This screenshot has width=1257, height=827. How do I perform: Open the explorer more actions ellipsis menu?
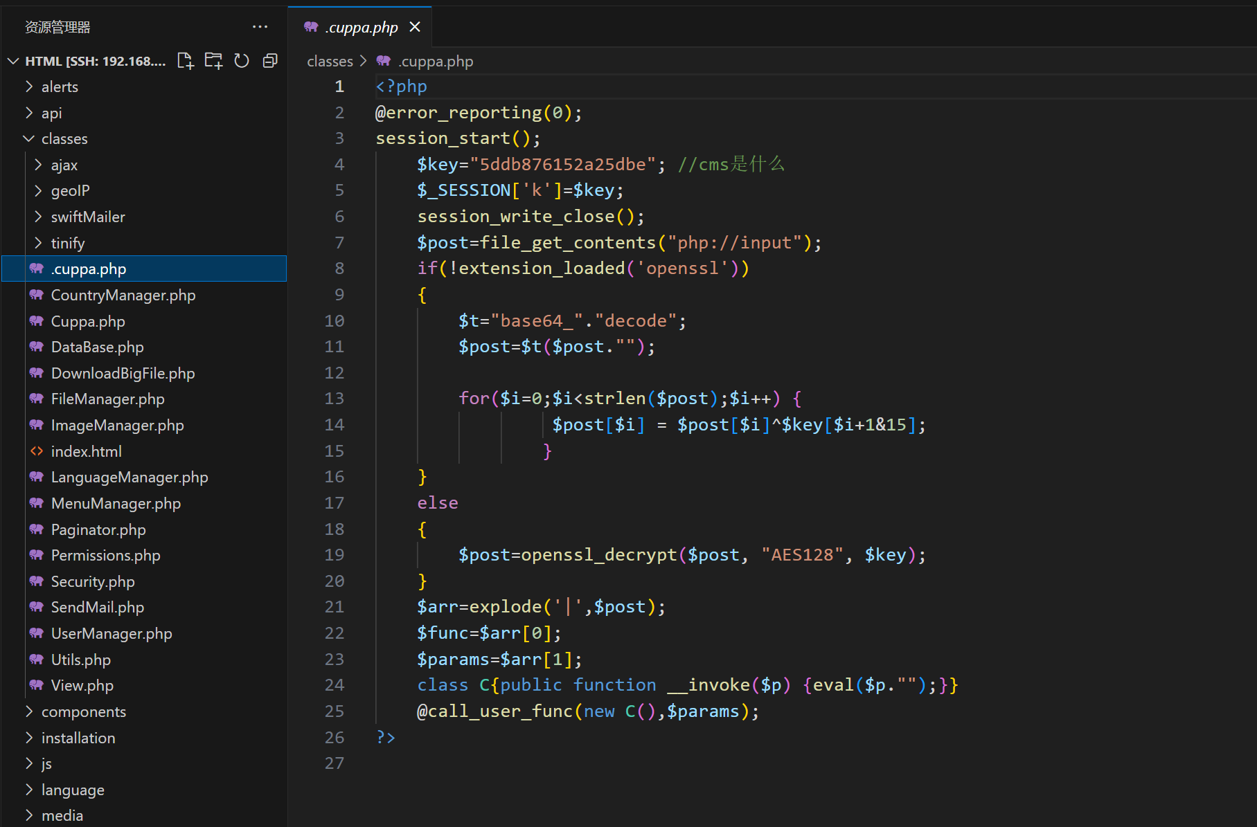pos(260,27)
